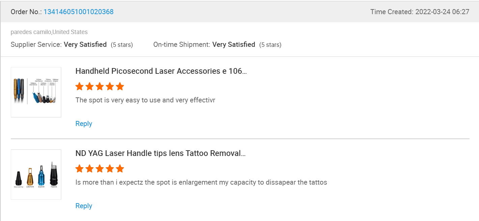
Task: Open order number 134146051001020368 link
Action: click(79, 12)
